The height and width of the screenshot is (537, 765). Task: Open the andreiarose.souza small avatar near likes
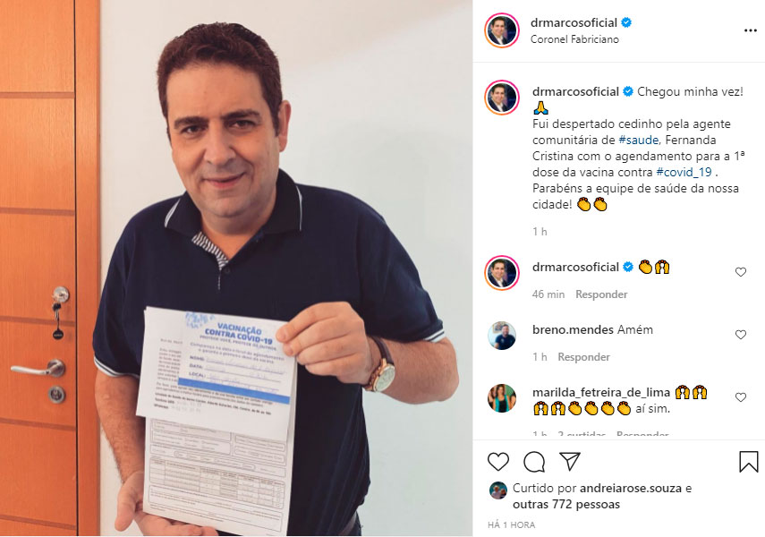(498, 490)
